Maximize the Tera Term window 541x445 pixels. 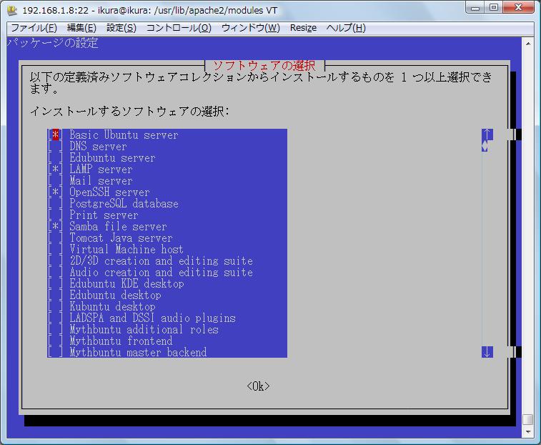pyautogui.click(x=494, y=7)
